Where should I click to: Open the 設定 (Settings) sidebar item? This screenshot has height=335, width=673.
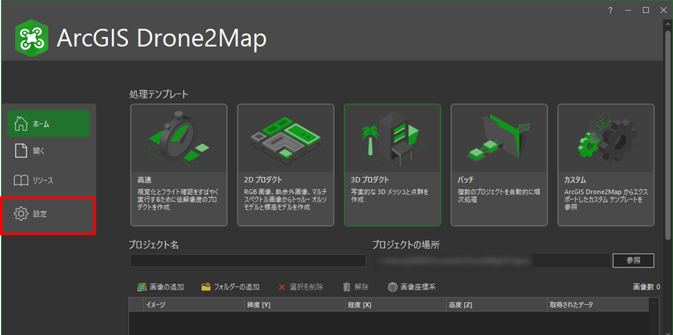tap(49, 214)
